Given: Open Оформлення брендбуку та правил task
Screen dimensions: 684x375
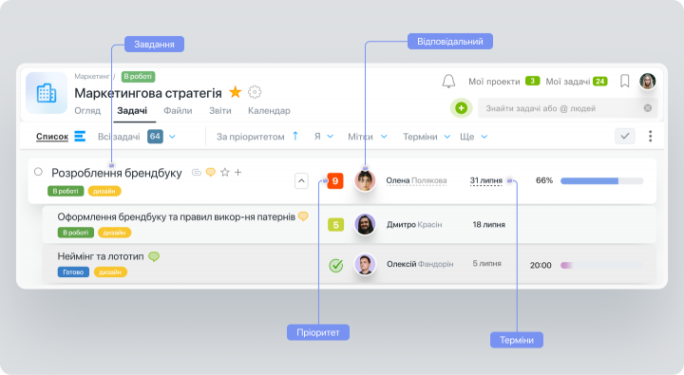Looking at the screenshot, I should [x=177, y=216].
